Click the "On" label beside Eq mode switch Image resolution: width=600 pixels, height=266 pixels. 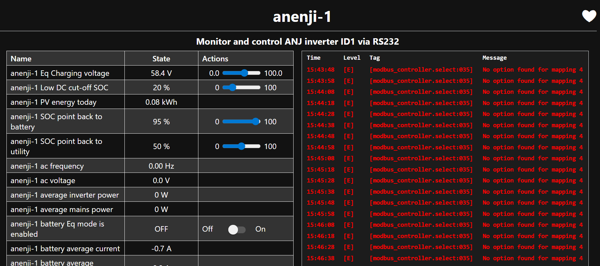click(x=260, y=229)
